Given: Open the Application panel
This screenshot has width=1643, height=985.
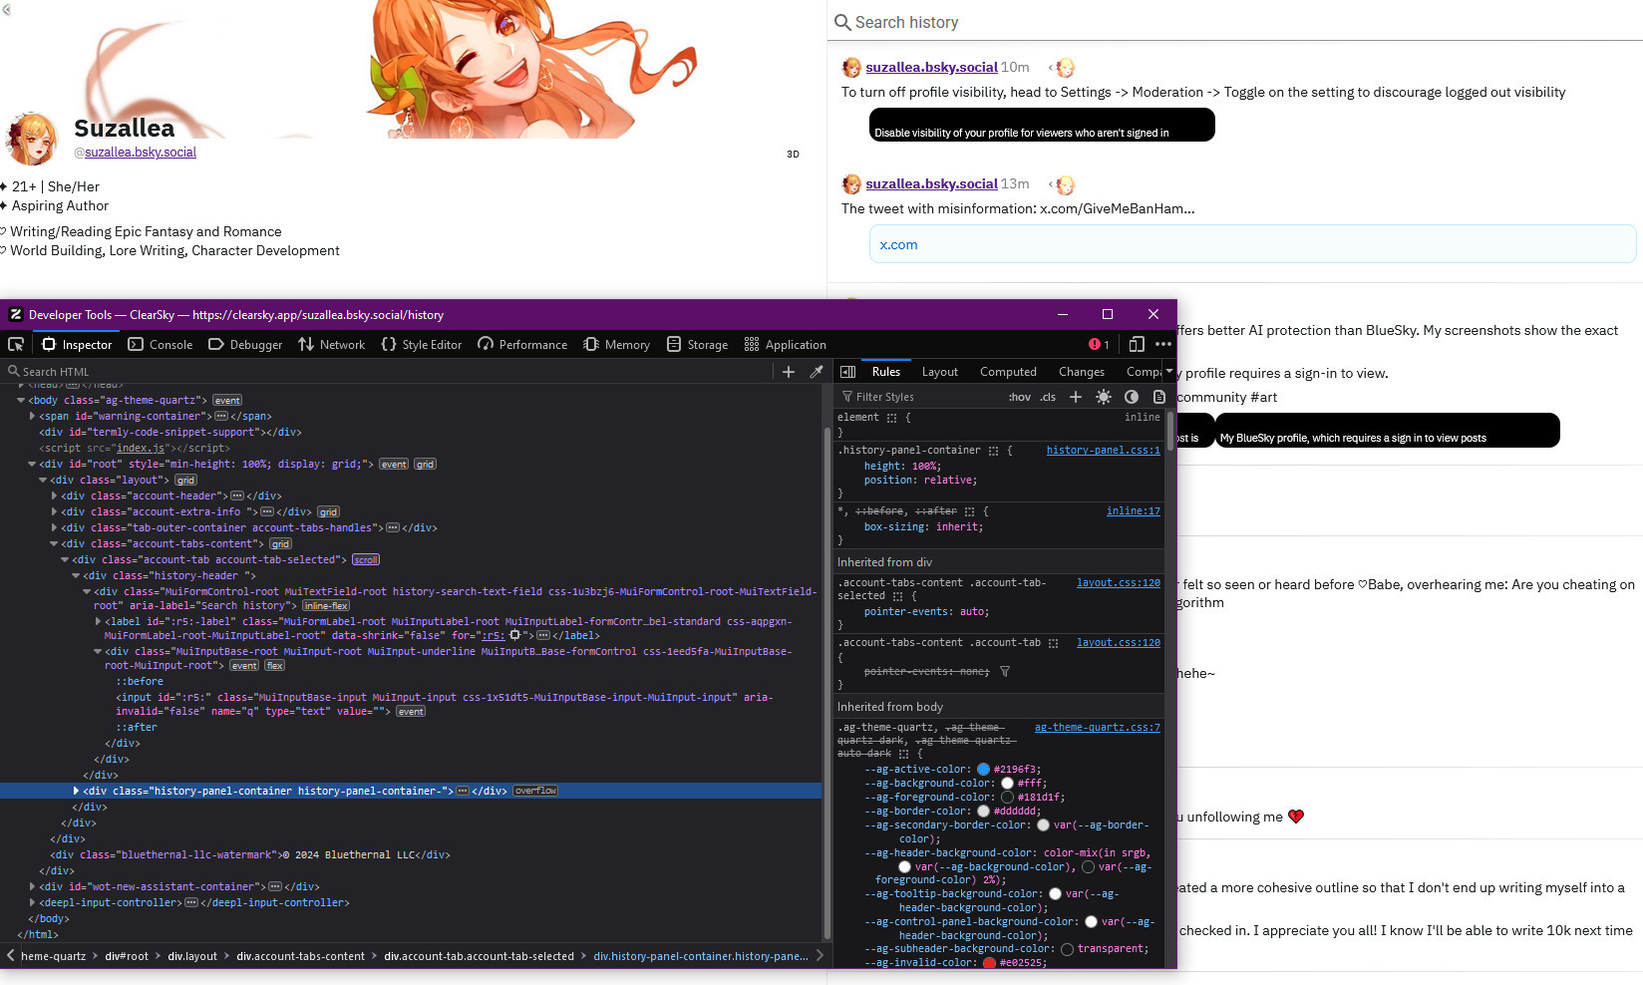Looking at the screenshot, I should click(786, 344).
